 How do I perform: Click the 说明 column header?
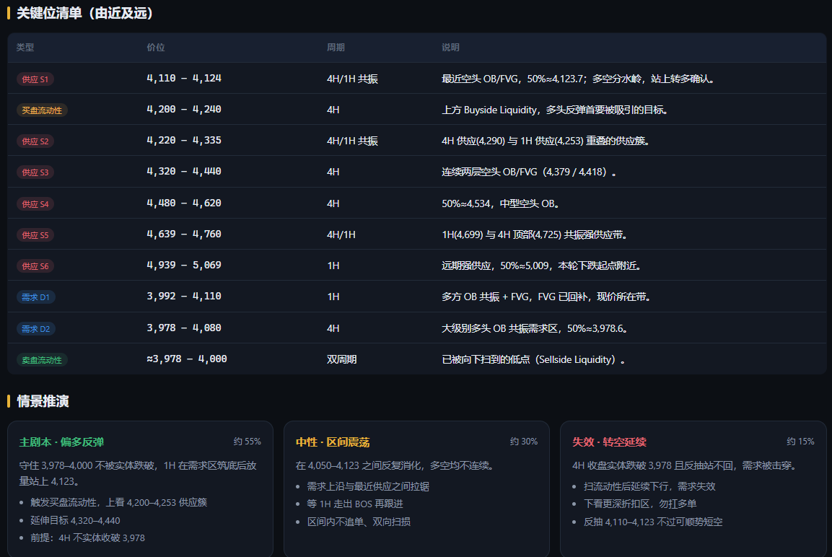point(450,48)
